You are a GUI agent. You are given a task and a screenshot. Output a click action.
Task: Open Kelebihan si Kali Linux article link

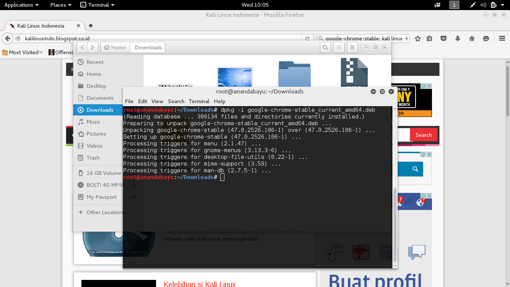(x=200, y=284)
